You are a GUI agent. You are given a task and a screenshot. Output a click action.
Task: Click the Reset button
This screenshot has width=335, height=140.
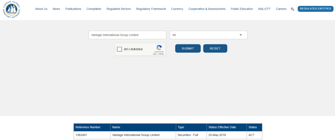[215, 48]
